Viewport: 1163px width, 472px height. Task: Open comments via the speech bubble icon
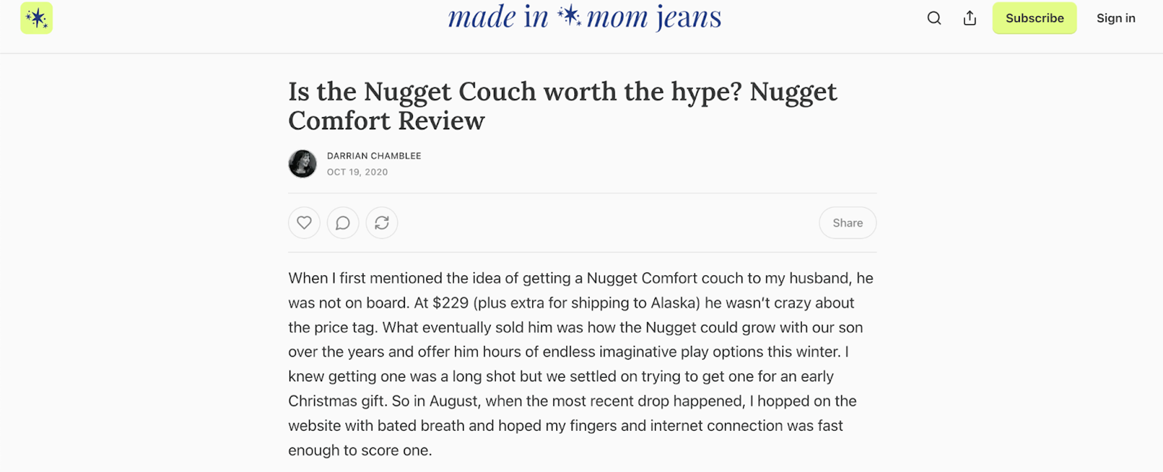pos(343,222)
